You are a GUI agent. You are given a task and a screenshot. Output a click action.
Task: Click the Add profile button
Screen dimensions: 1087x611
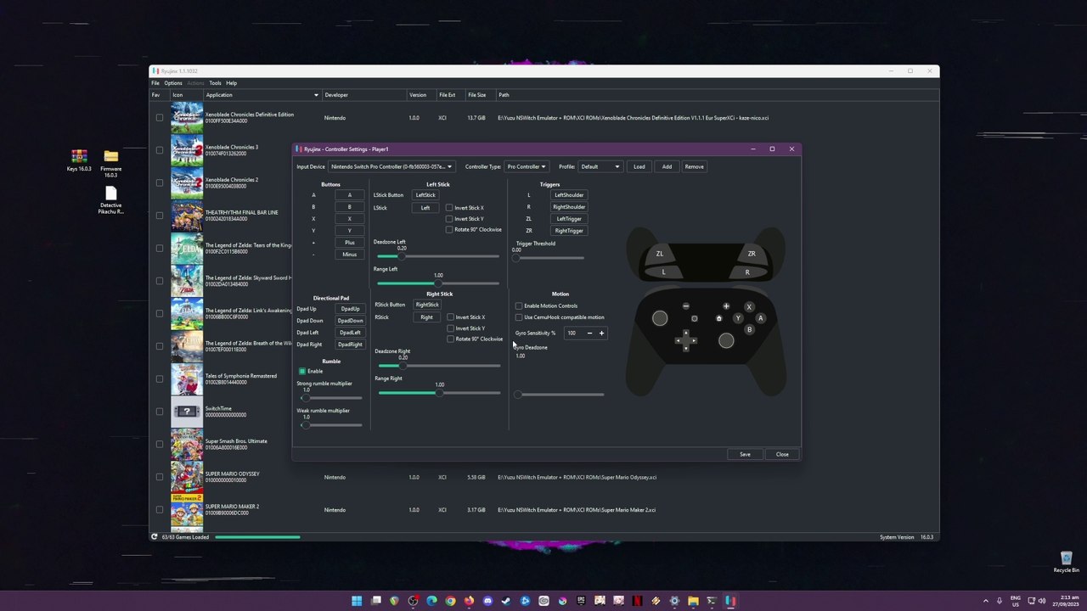pyautogui.click(x=667, y=166)
